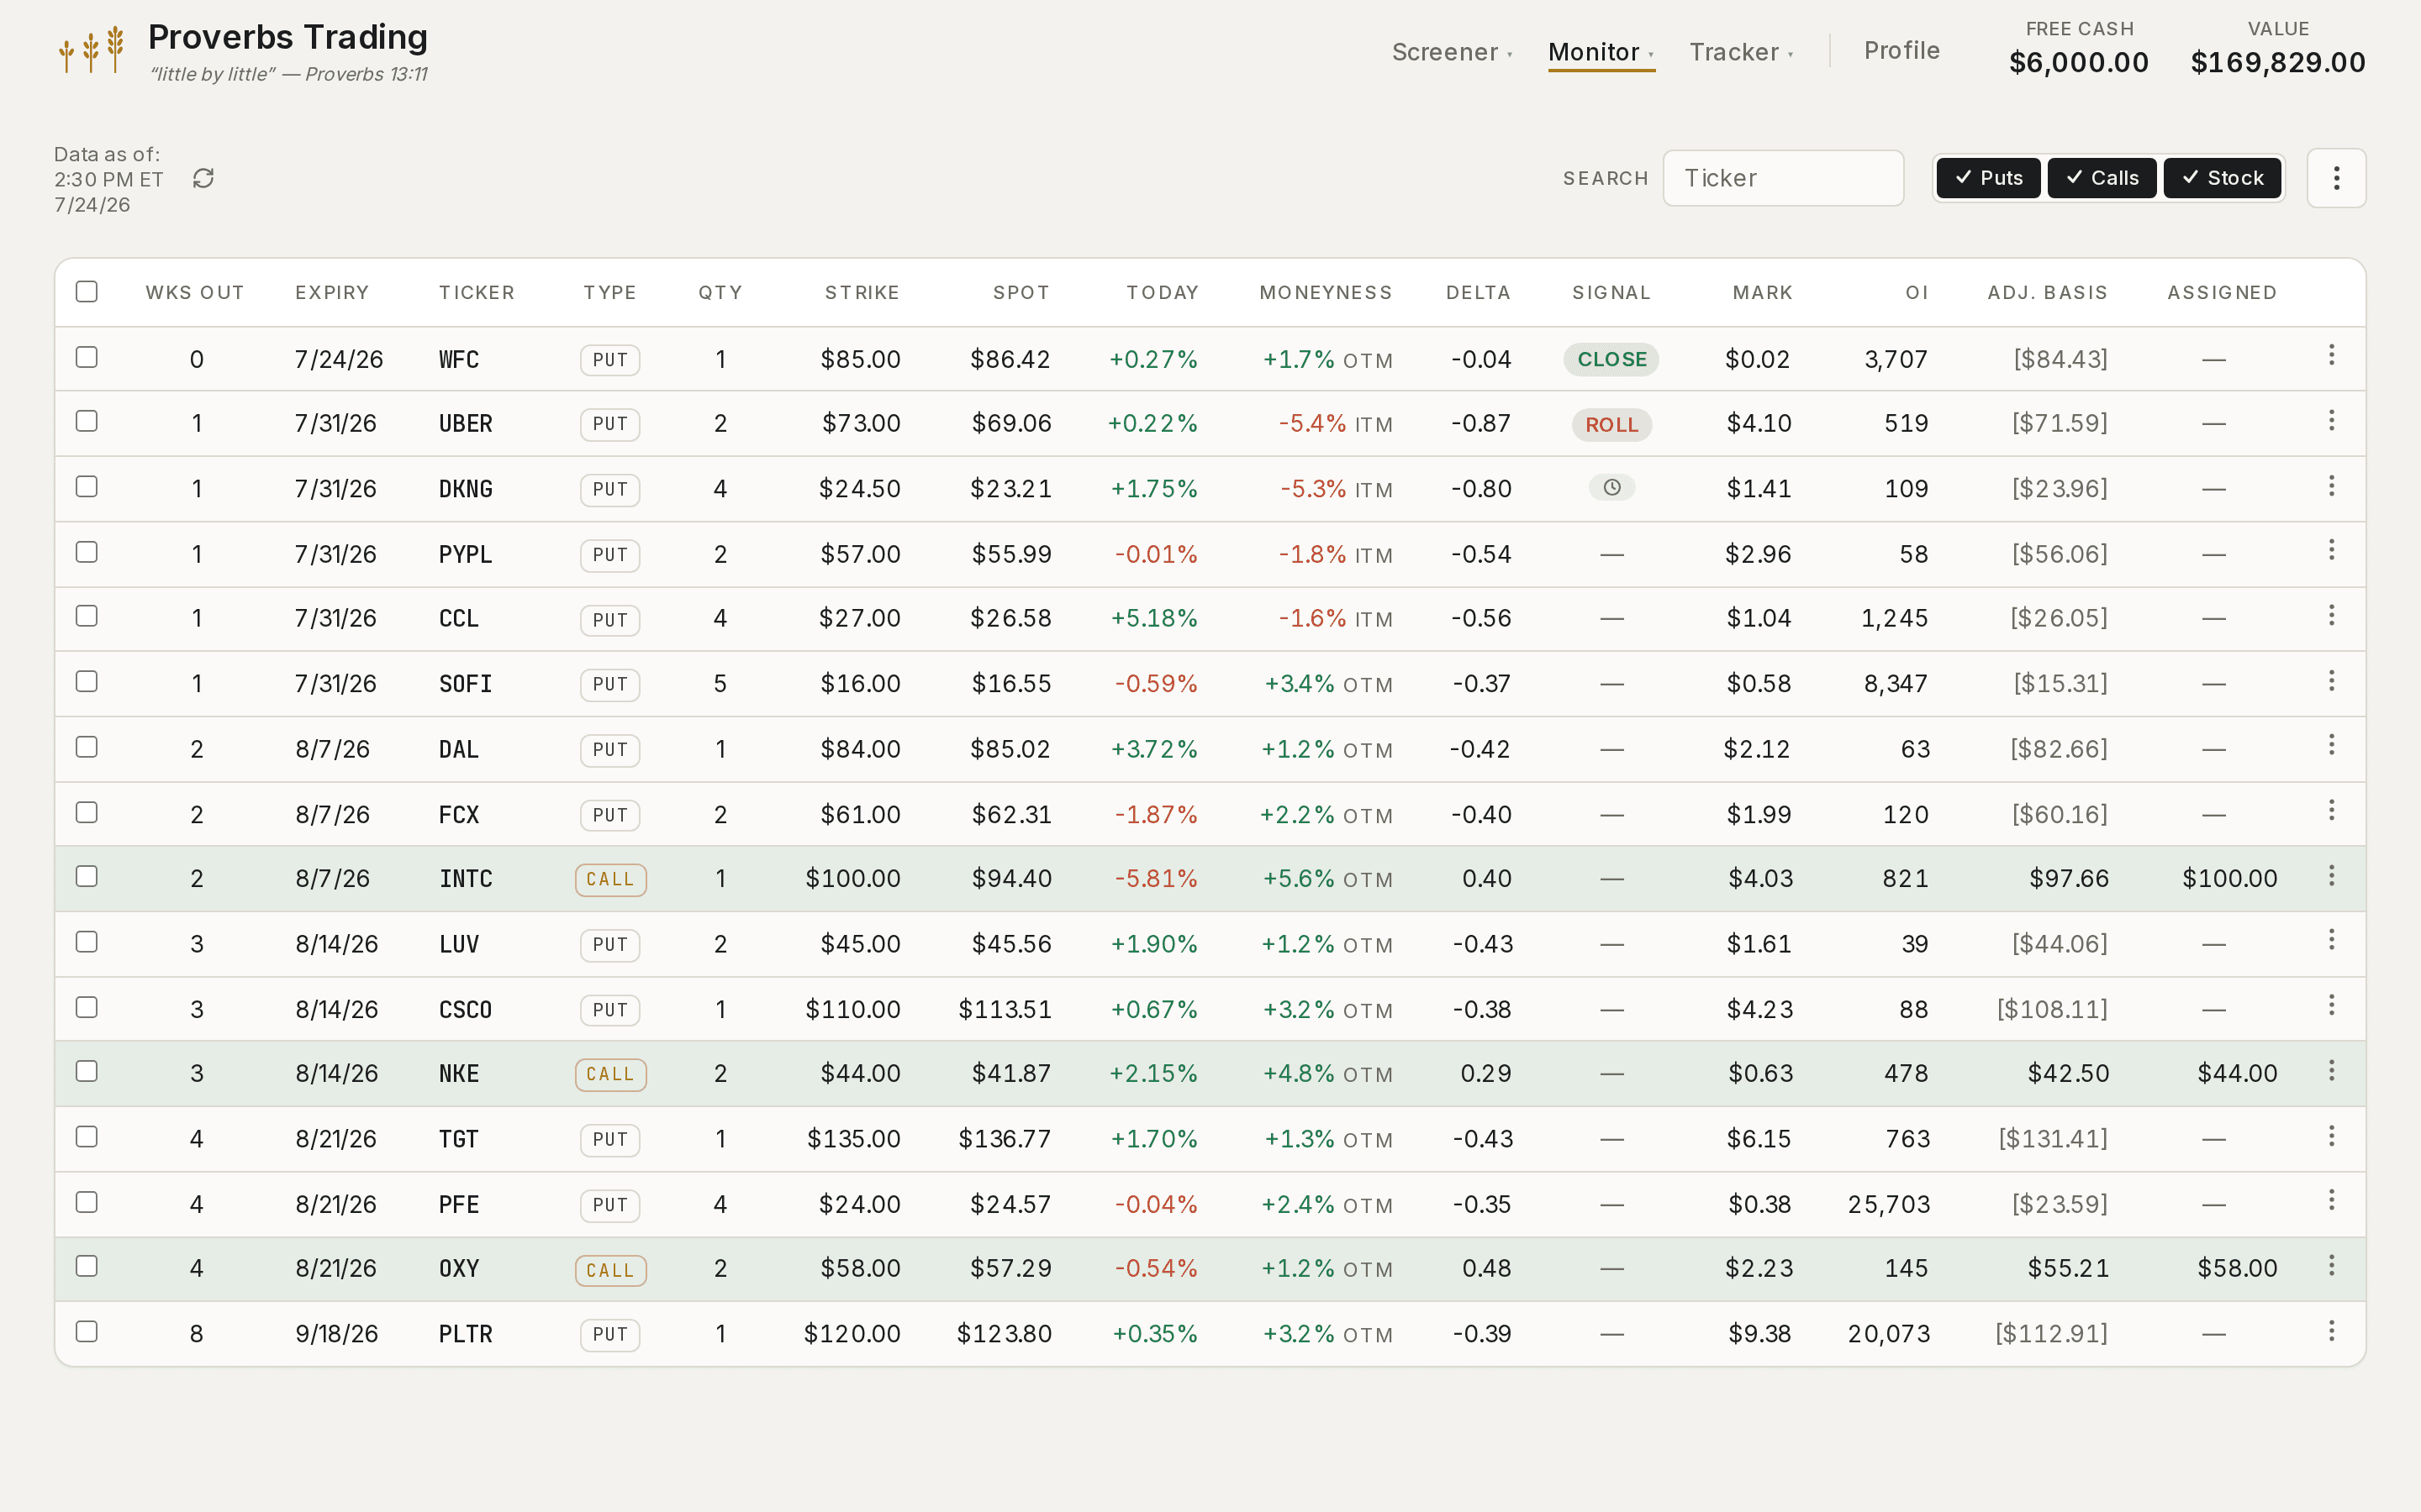Image resolution: width=2421 pixels, height=1512 pixels.
Task: Click the clock signal icon for DKNG
Action: 1611,488
